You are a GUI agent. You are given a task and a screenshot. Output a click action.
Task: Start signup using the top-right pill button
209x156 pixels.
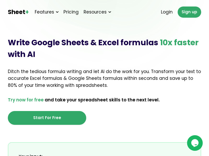(x=189, y=12)
